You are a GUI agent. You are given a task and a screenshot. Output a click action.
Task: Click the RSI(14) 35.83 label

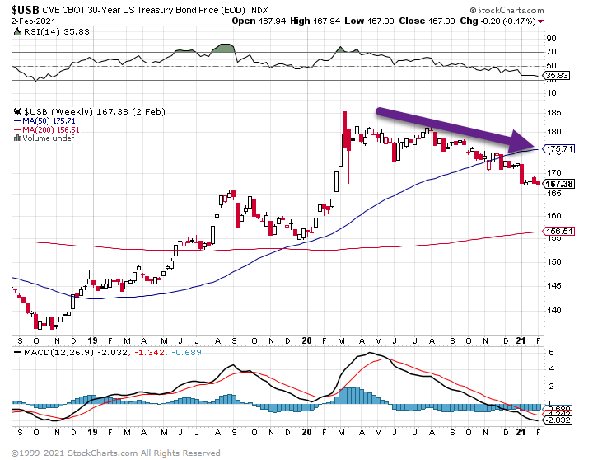[56, 32]
